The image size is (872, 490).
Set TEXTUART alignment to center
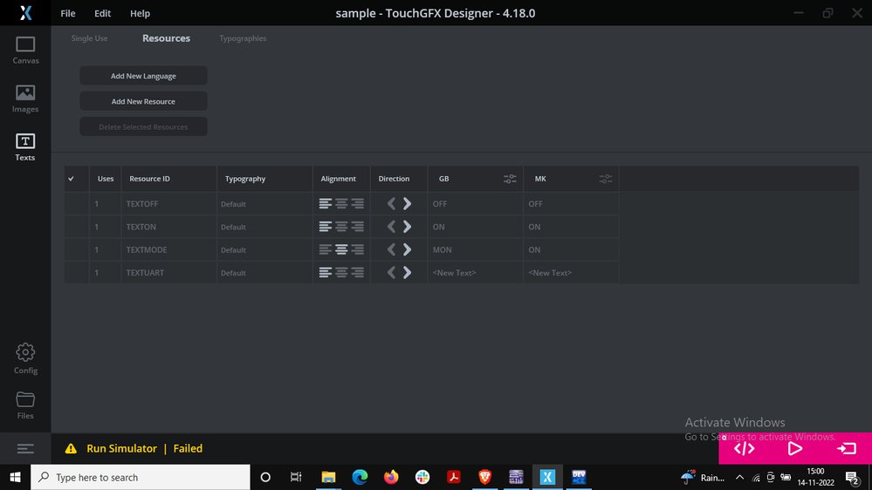[341, 273]
